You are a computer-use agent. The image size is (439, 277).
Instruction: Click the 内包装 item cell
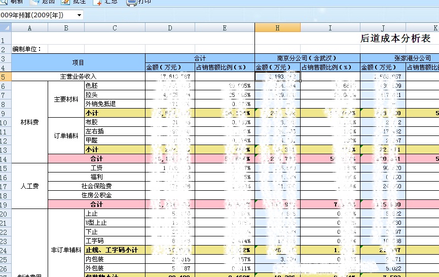click(115, 259)
